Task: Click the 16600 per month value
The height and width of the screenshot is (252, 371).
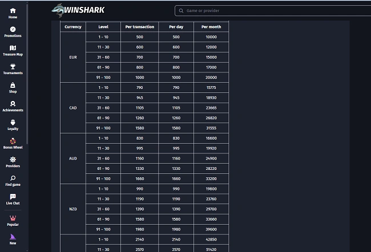Action: click(x=211, y=138)
